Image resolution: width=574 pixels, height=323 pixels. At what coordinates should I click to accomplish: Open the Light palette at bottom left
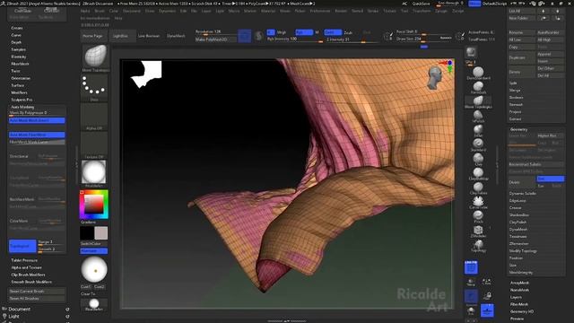click(x=13, y=316)
